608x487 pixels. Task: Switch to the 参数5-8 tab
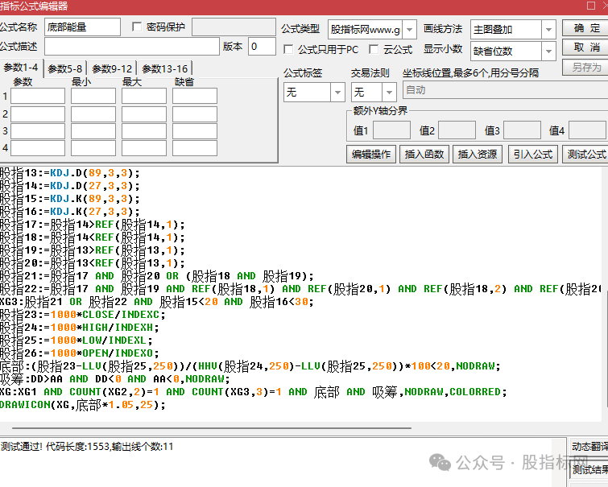pos(64,69)
